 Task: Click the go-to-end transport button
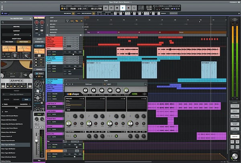111,8
